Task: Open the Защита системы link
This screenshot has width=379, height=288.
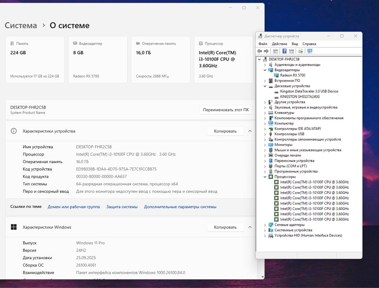Action: (122, 207)
